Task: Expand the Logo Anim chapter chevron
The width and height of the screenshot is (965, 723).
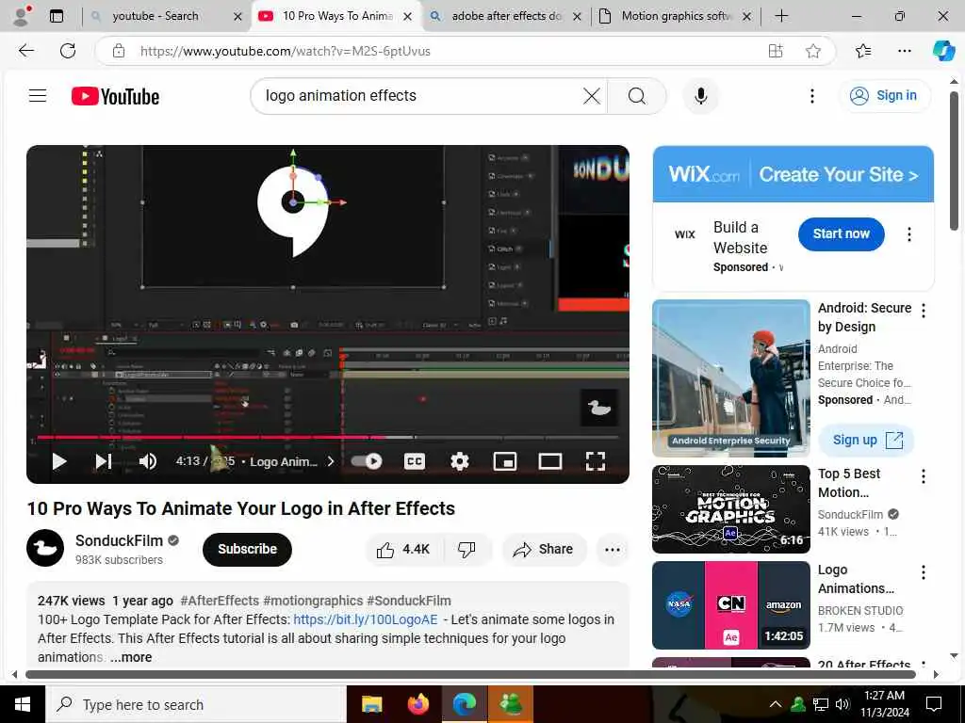Action: pos(331,461)
